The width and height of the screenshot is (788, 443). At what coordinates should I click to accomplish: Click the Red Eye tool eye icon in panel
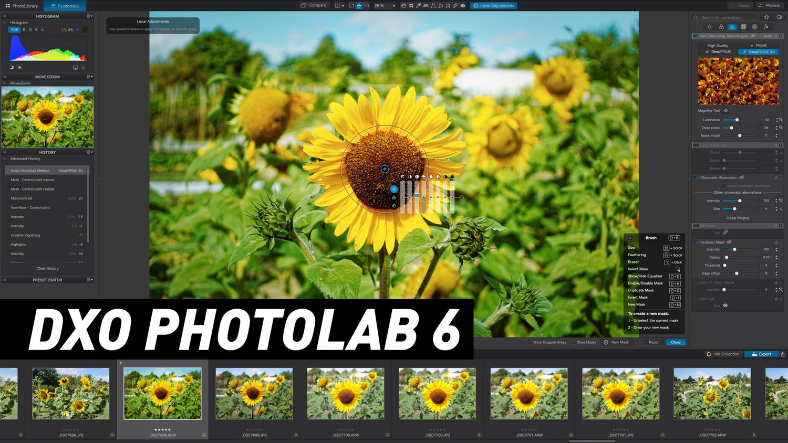(x=725, y=305)
